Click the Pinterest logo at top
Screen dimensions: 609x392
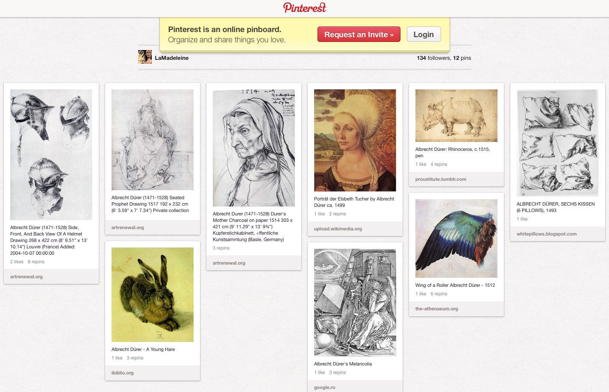pos(304,8)
